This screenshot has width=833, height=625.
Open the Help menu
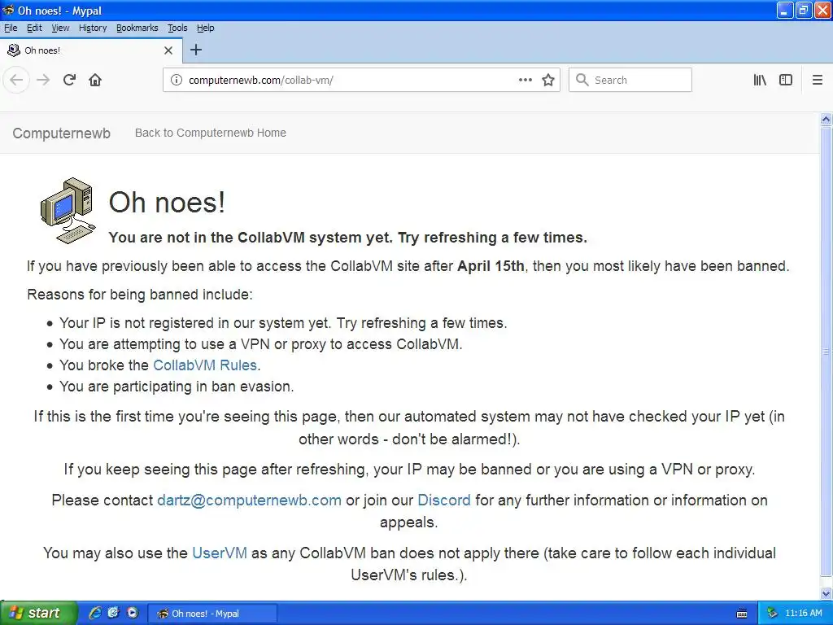pyautogui.click(x=206, y=28)
